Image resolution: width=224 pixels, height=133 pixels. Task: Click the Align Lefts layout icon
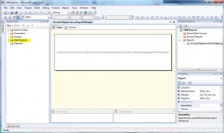click(143, 17)
